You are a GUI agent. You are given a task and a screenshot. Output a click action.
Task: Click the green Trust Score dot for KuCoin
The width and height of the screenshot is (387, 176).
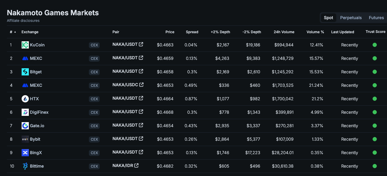(x=374, y=45)
